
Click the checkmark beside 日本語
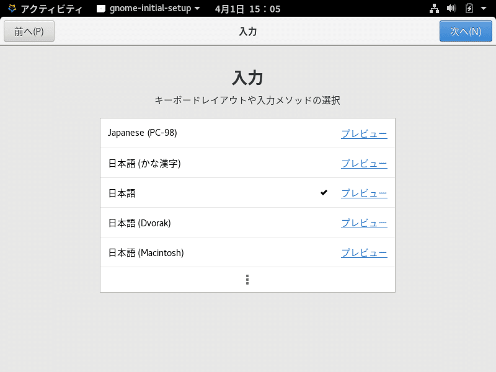point(324,192)
